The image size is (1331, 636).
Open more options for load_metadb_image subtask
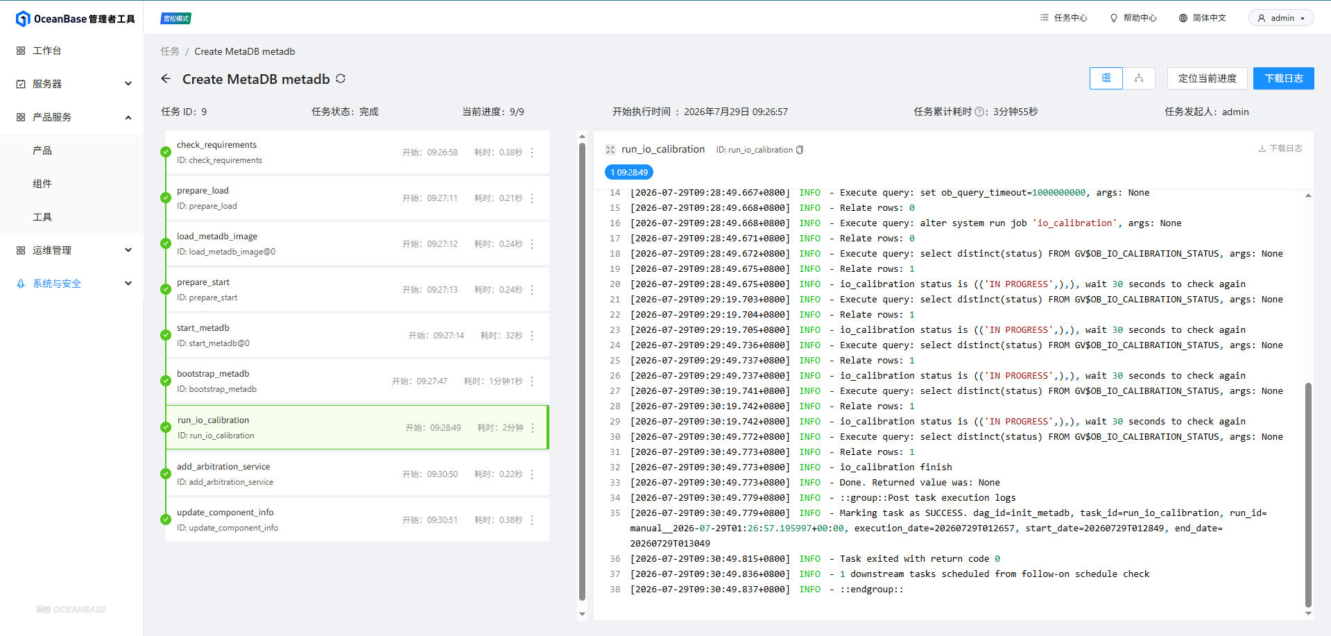coord(532,244)
